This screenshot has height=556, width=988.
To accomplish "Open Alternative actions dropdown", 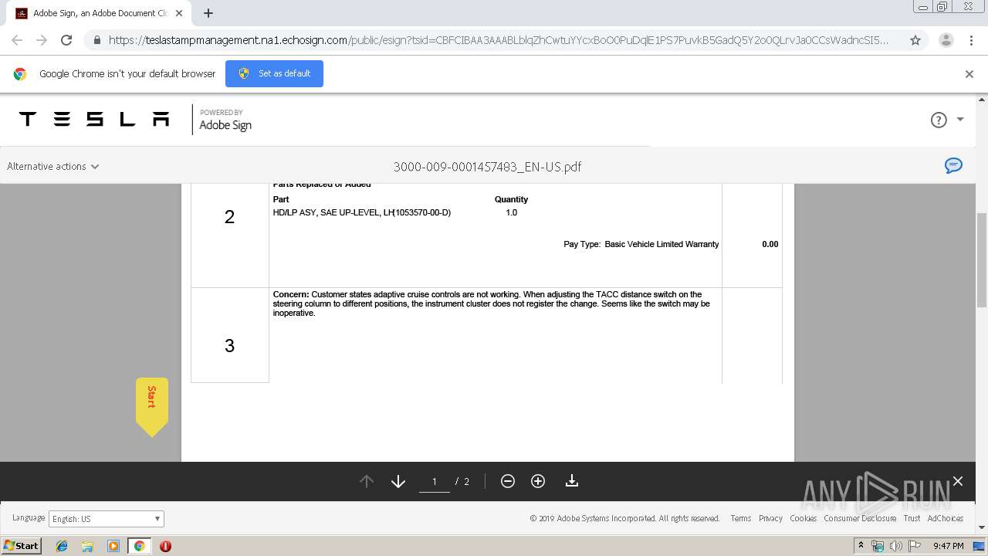I will pyautogui.click(x=52, y=166).
